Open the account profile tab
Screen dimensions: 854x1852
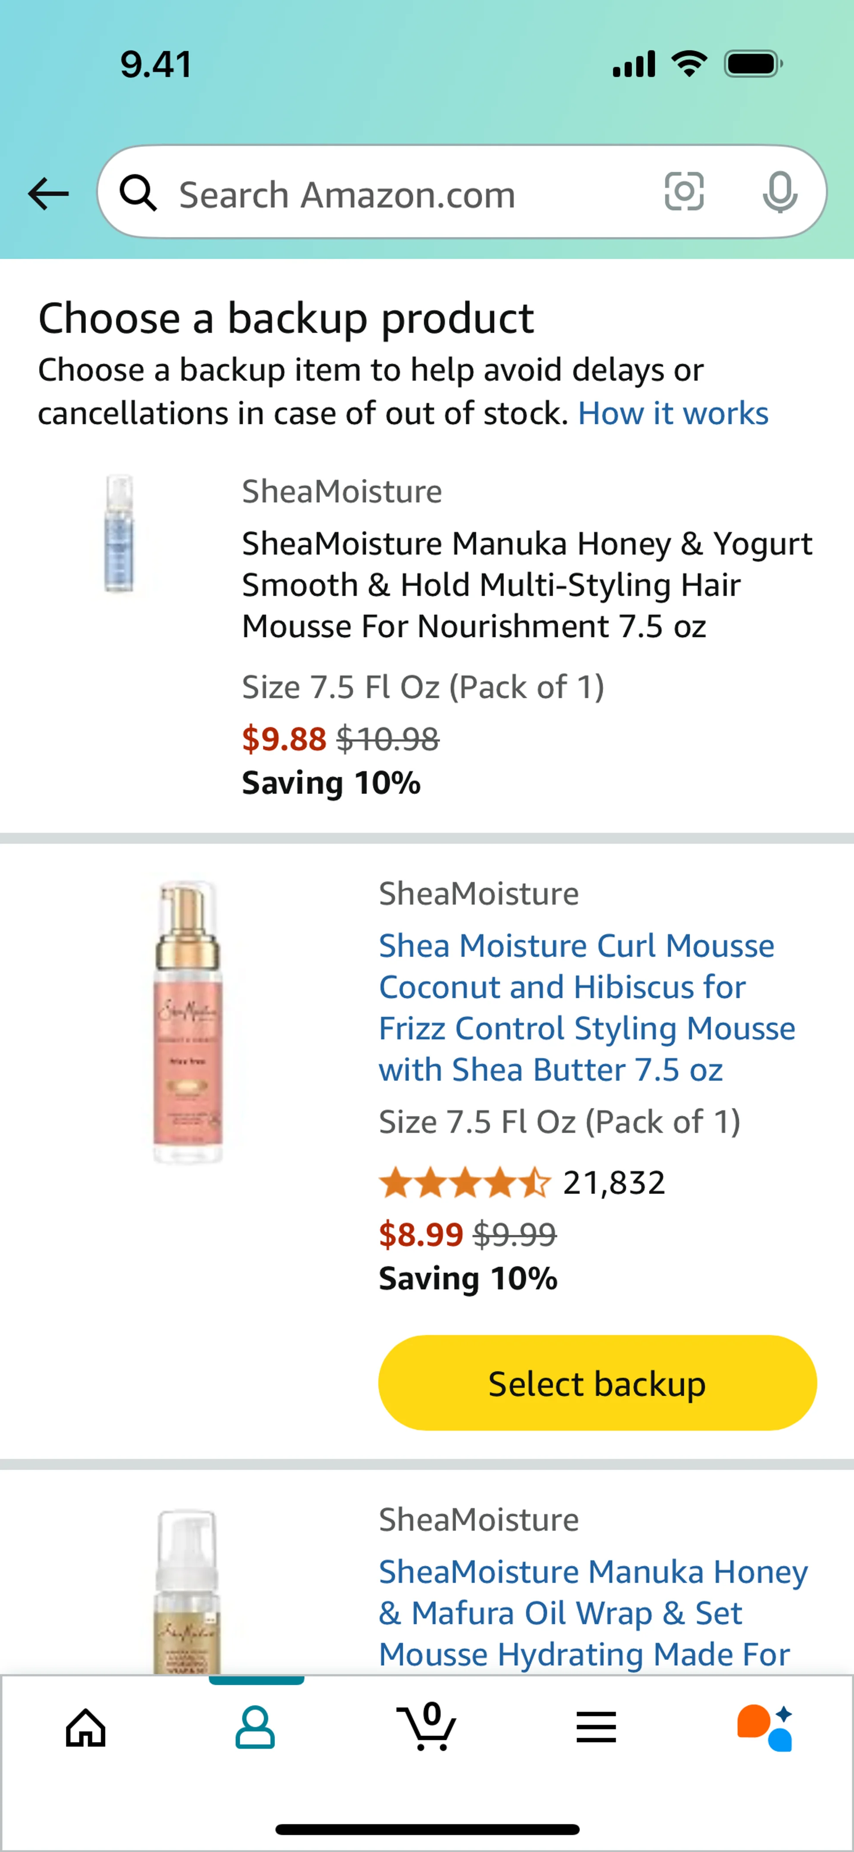click(x=255, y=1727)
